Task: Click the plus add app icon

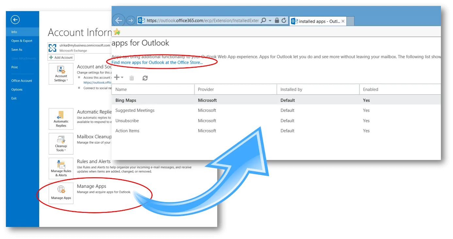Action: 117,78
